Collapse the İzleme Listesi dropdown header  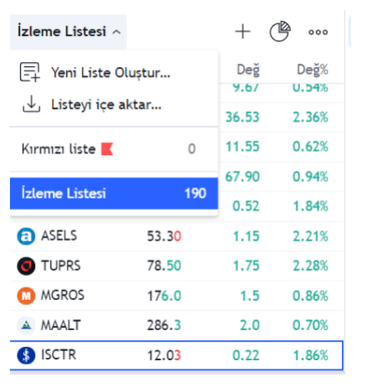[68, 32]
